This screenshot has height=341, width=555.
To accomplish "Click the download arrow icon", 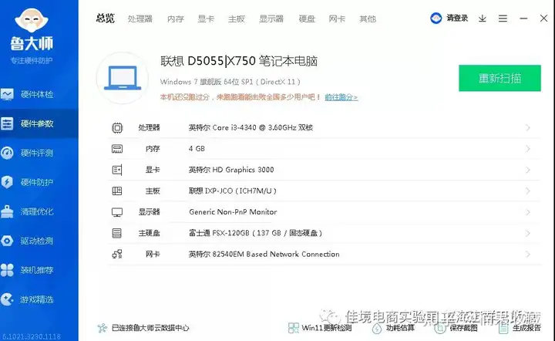I will pyautogui.click(x=482, y=19).
